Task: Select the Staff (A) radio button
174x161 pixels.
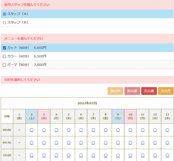Action: [4, 14]
